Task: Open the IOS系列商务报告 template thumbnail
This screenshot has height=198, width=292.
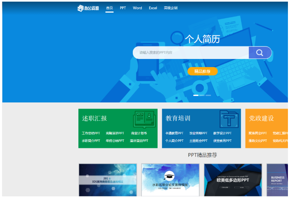Action: (x=108, y=180)
